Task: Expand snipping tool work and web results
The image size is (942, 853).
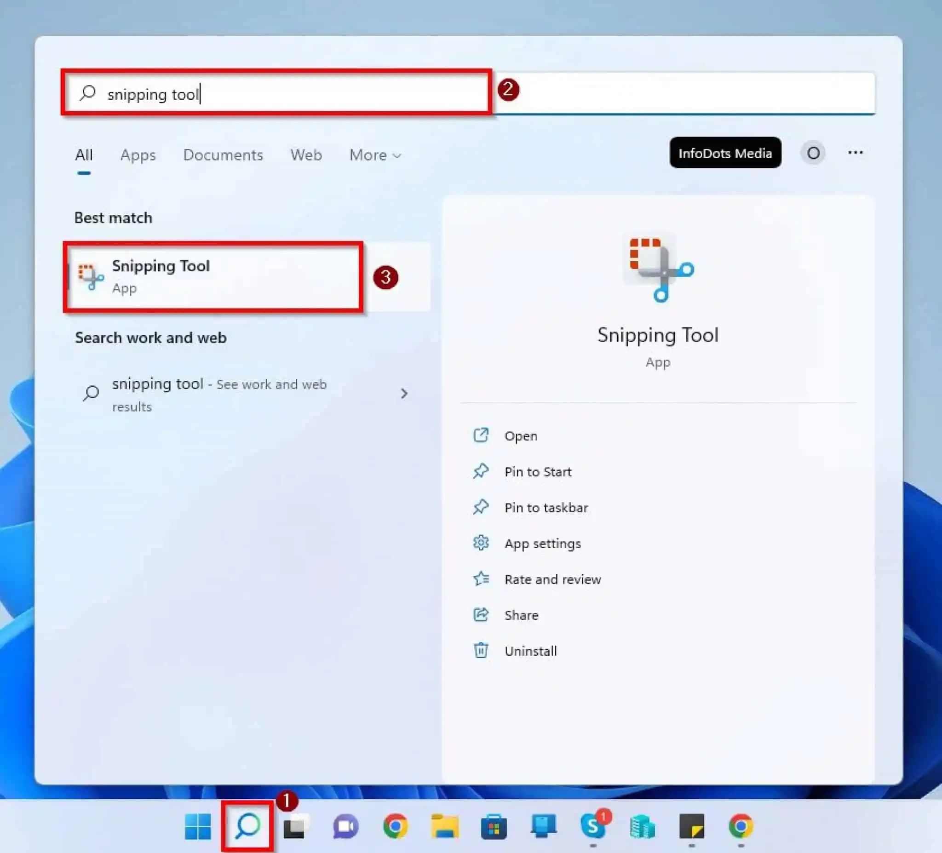Action: click(405, 394)
